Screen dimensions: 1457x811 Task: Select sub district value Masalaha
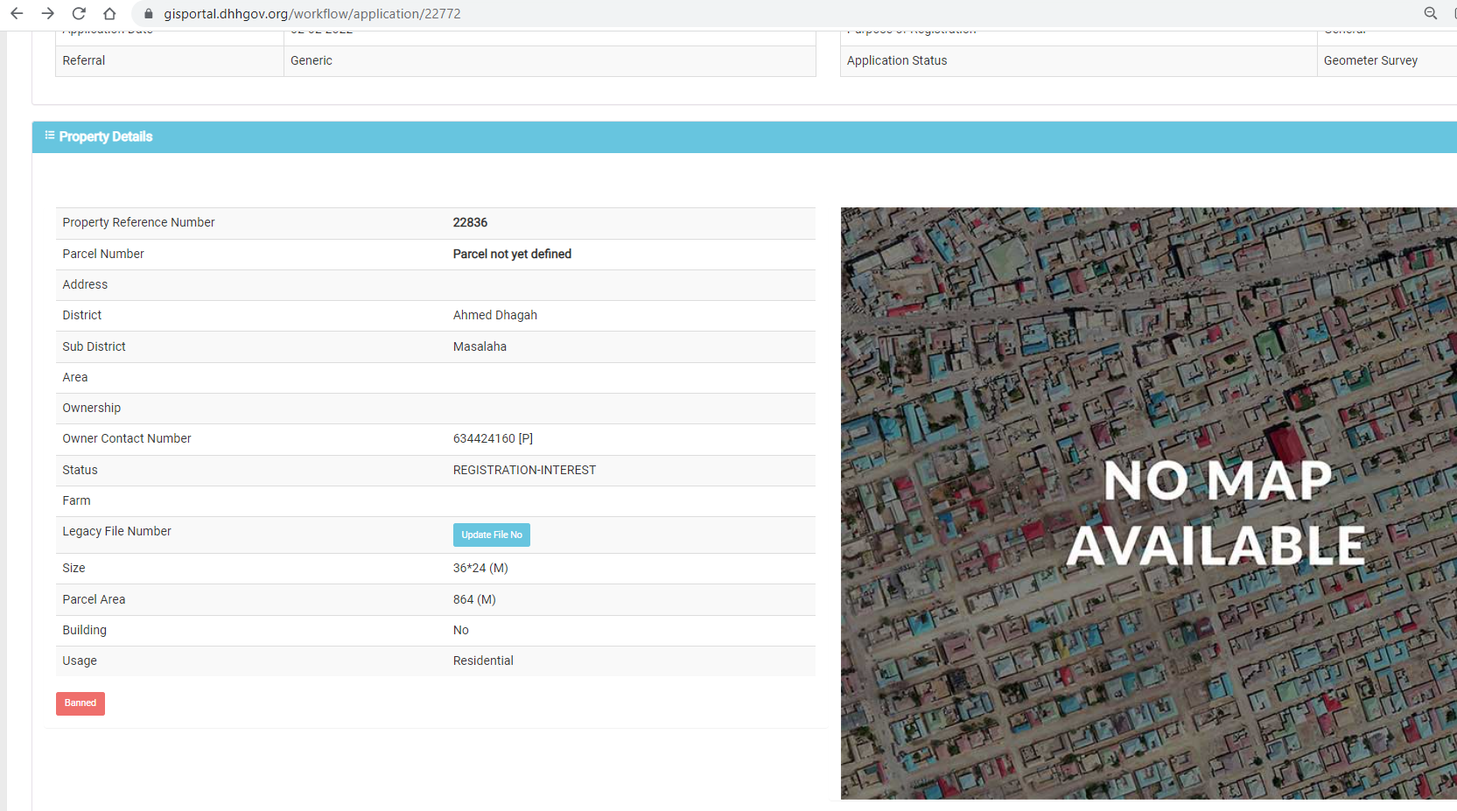(480, 346)
